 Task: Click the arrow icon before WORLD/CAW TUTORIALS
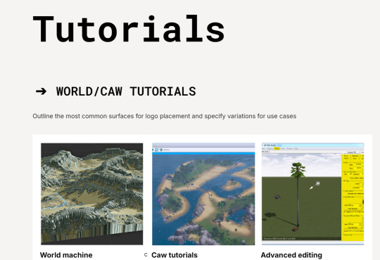41,91
